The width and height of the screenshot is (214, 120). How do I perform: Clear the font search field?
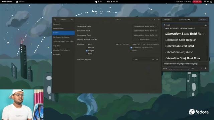(x=205, y=25)
